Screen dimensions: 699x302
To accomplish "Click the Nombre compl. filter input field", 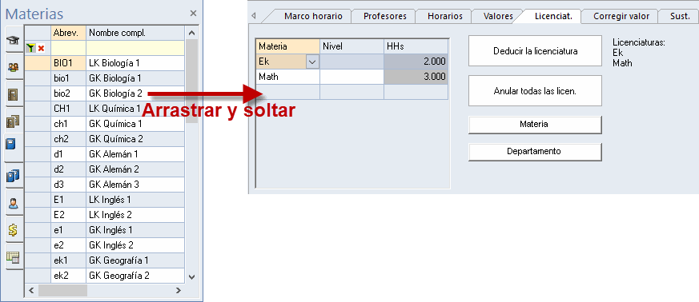I will point(135,48).
